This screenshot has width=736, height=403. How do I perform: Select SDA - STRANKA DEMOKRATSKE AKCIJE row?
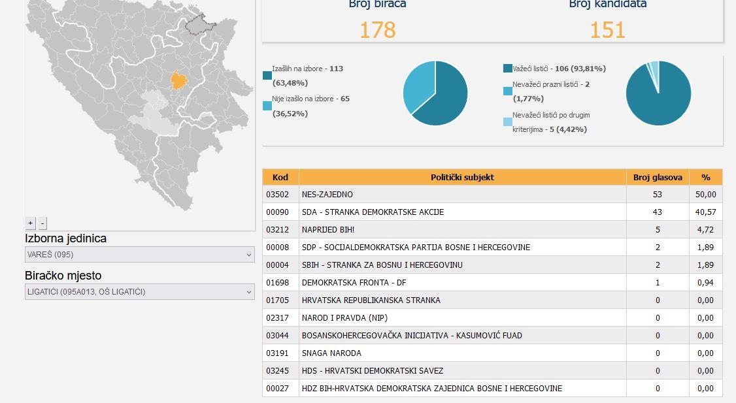[492, 212]
